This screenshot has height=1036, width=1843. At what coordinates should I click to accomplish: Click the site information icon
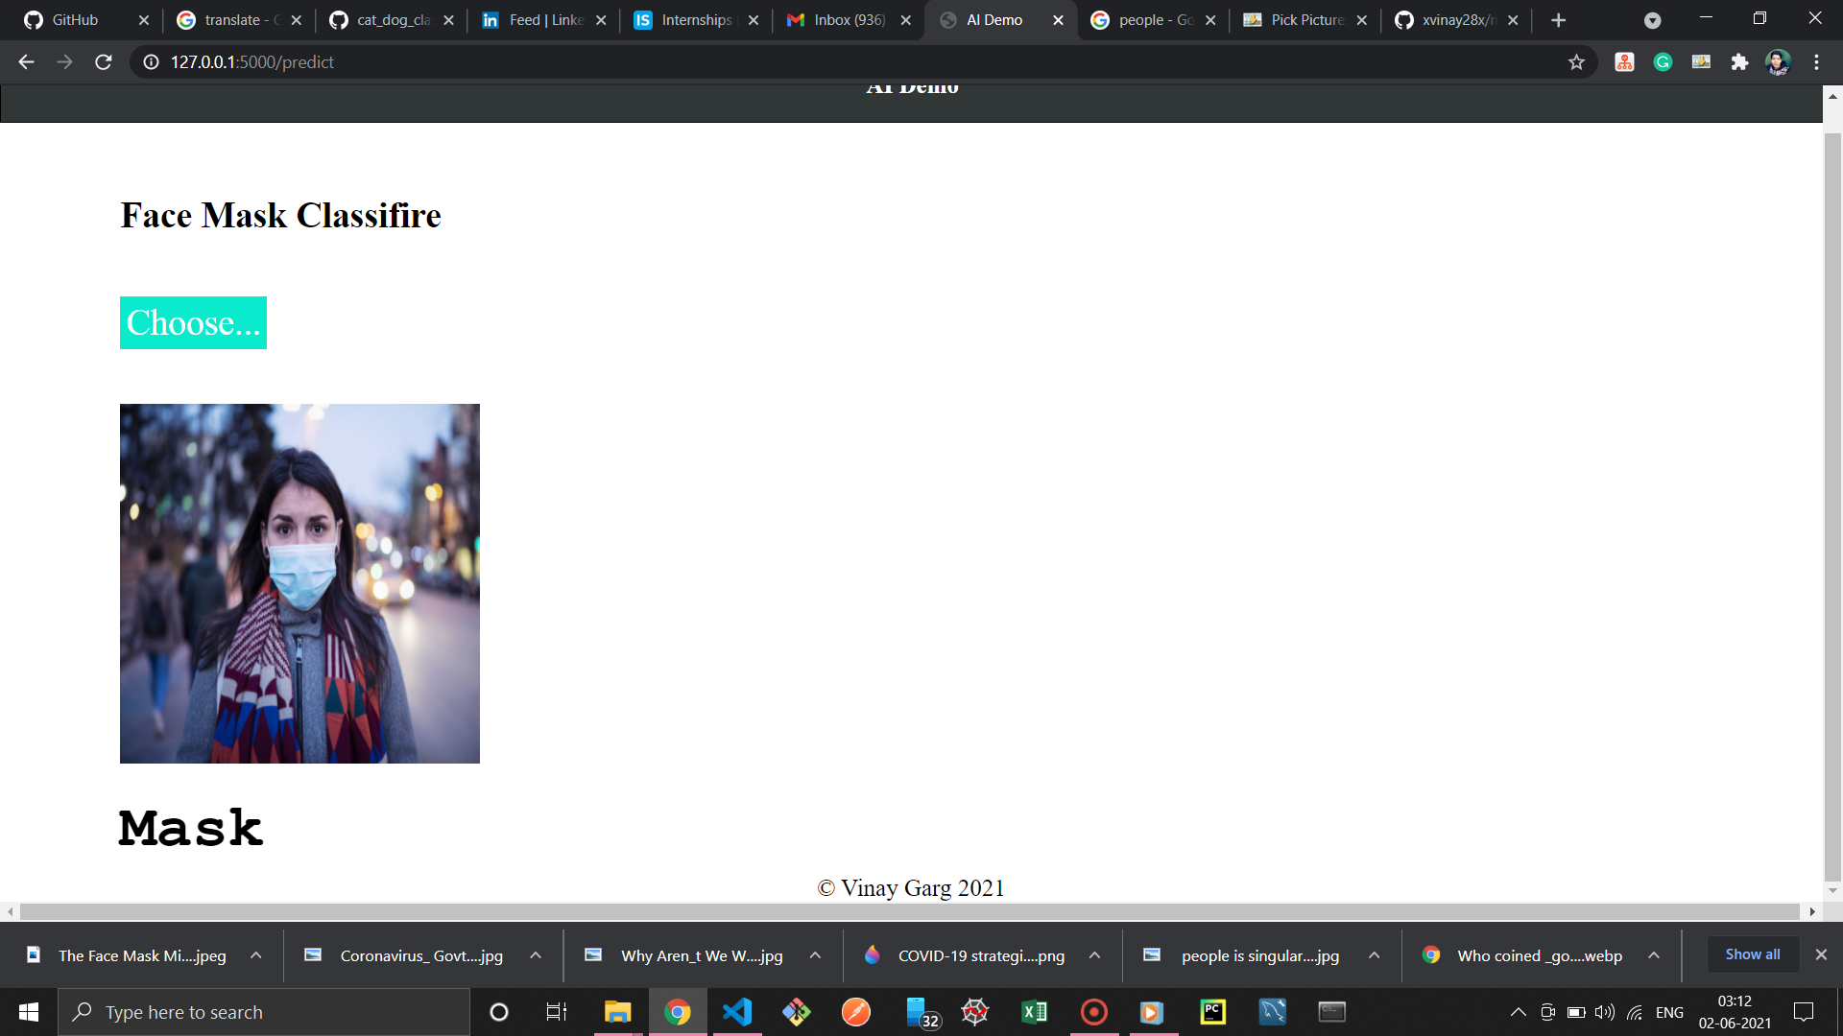(151, 62)
